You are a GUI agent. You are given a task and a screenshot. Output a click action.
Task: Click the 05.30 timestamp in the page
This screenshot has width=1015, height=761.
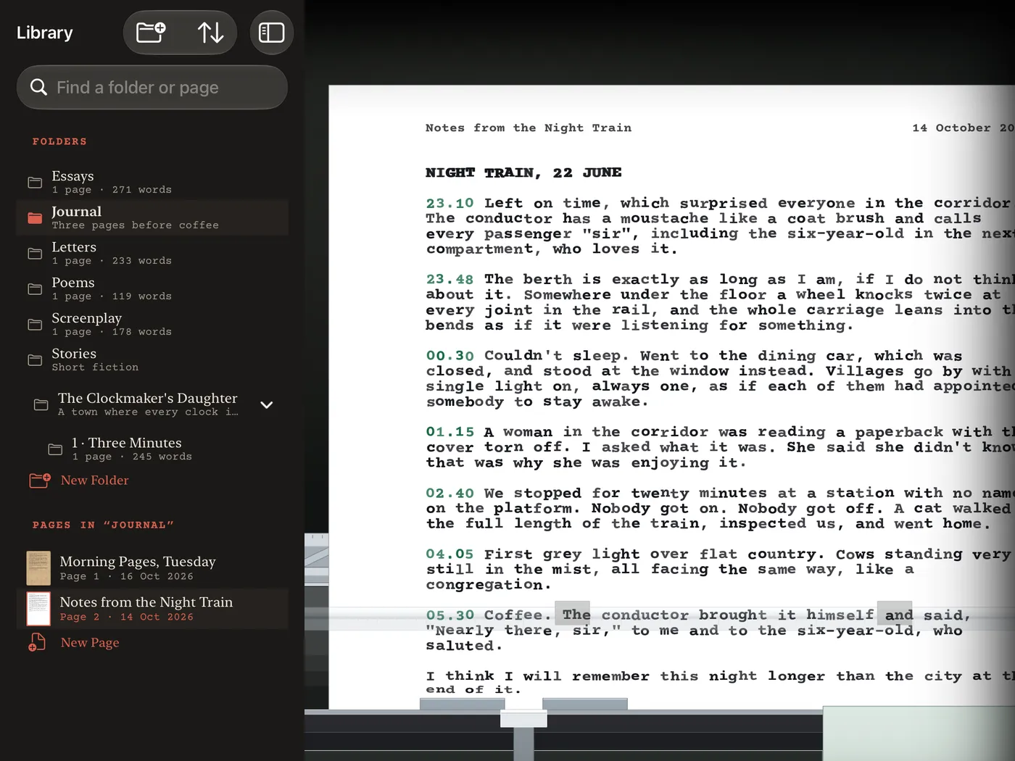[x=449, y=615]
